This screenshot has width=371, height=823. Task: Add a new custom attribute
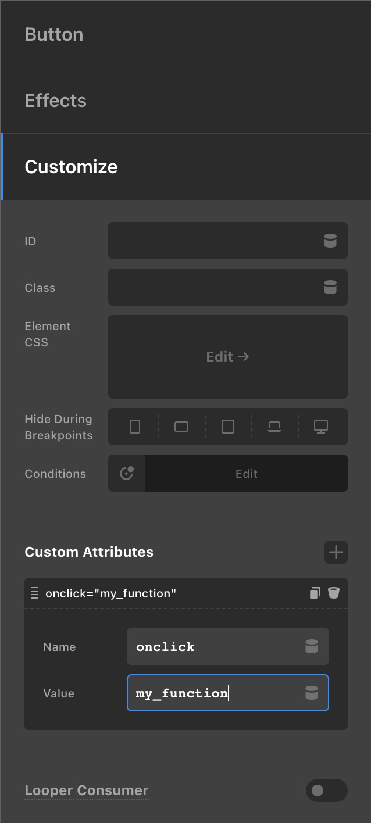pos(336,552)
